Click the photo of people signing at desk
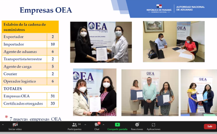Image resolution: width=217 pixels, height=134 pixels. (174, 42)
